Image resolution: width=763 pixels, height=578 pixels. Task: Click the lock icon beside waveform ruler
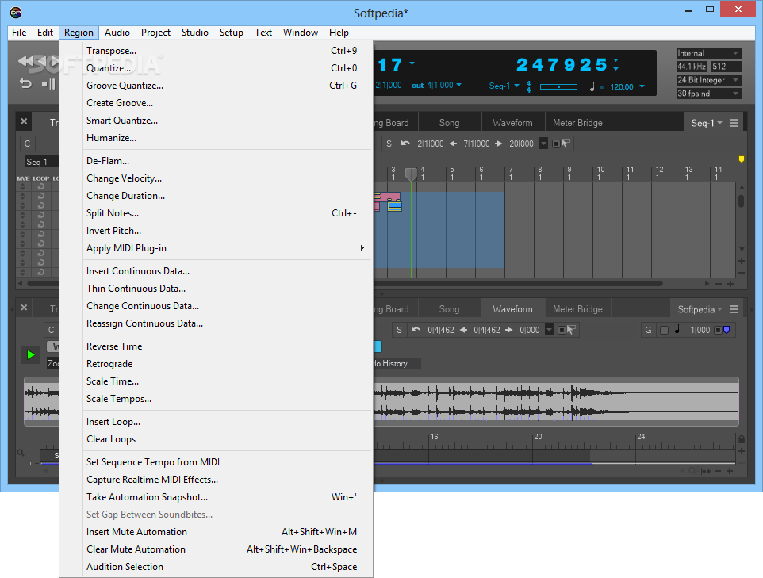(x=742, y=439)
